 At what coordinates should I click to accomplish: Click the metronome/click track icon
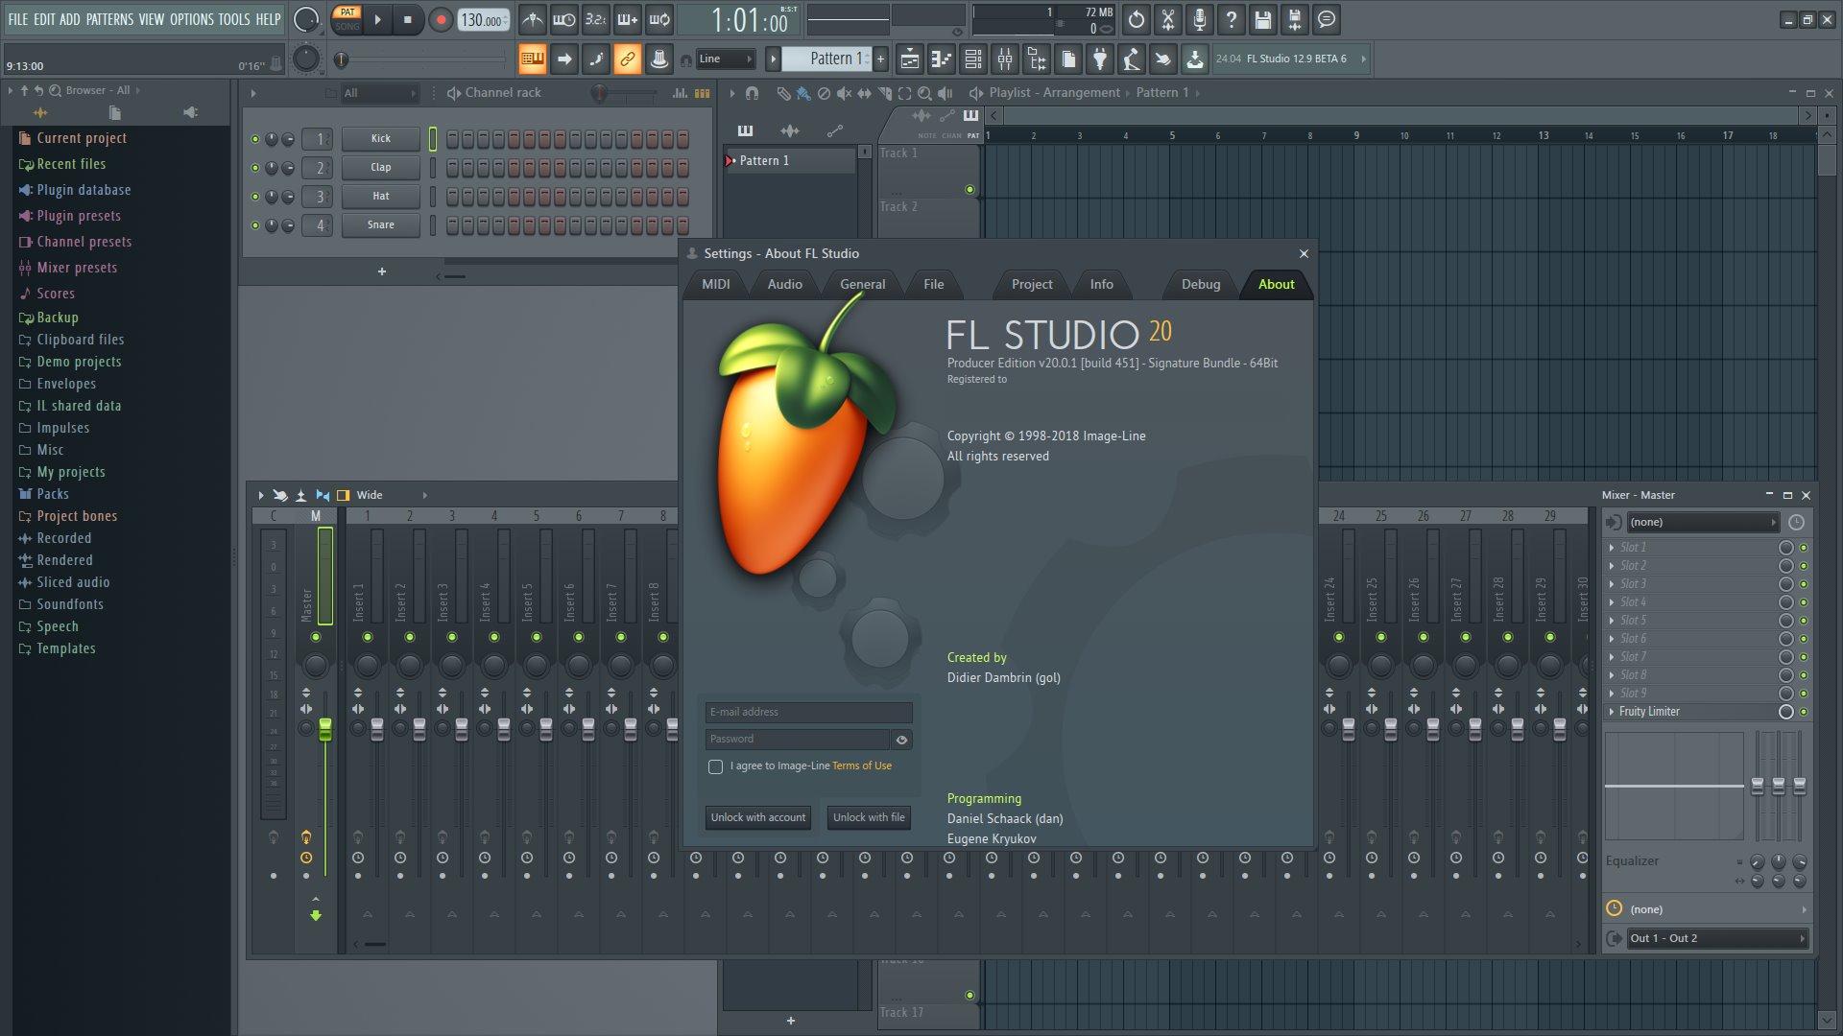click(533, 17)
